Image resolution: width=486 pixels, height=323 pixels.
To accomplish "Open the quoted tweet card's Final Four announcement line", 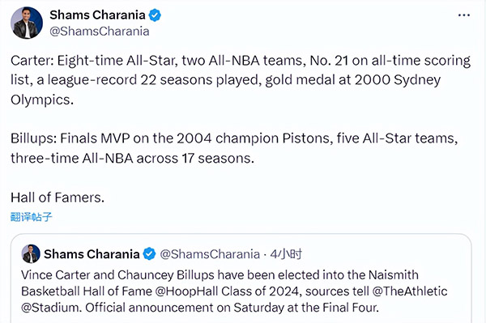I will [x=200, y=308].
